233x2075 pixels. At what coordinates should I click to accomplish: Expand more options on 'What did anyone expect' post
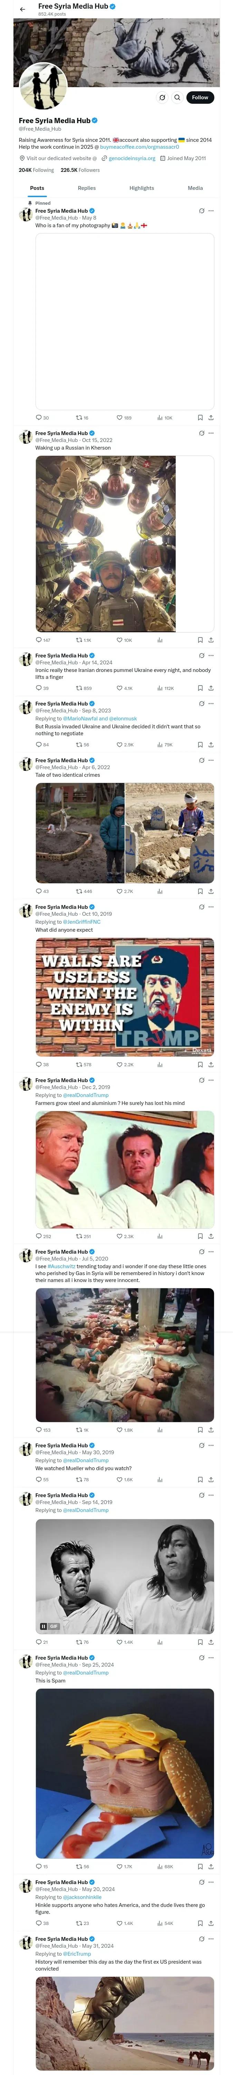(x=211, y=907)
